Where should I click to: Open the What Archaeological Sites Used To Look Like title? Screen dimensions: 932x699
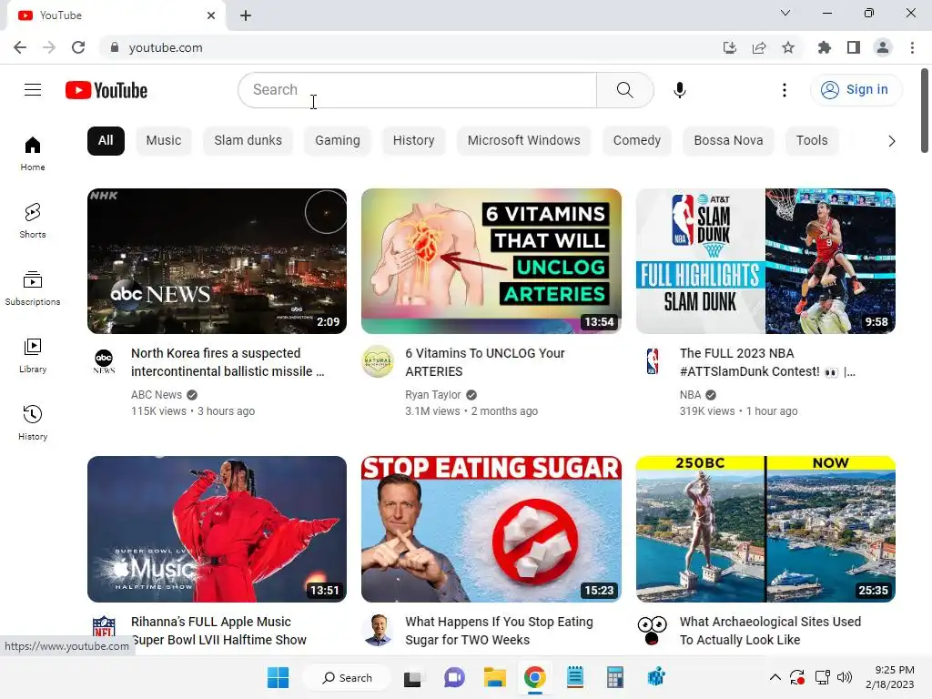770,631
